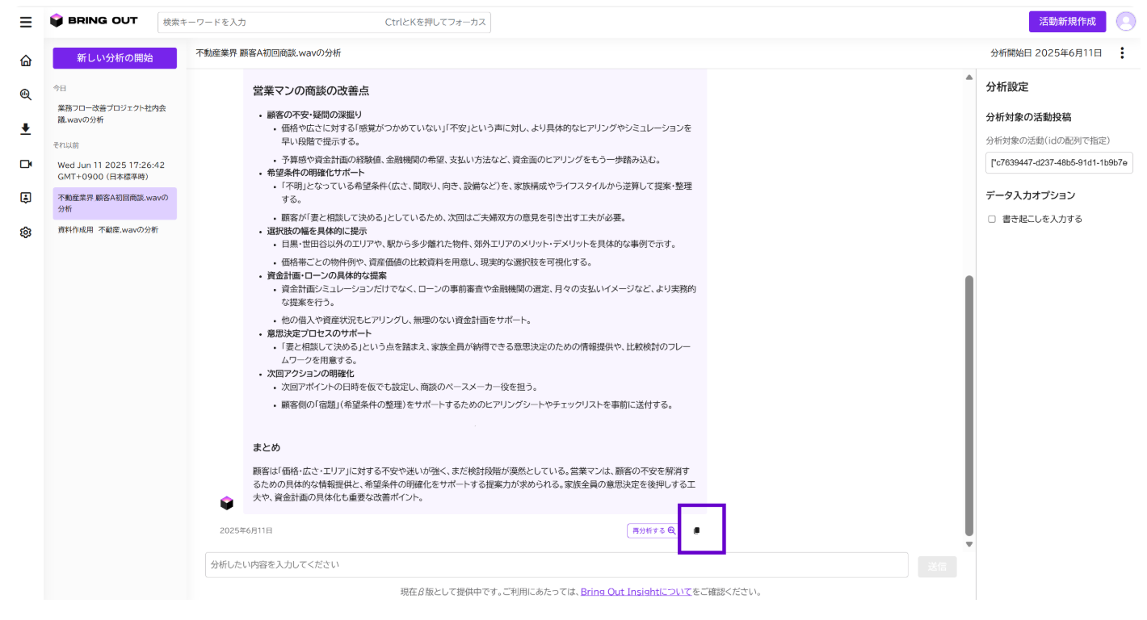
Task: Open 資料作成用 不動産.wavの分析 history item
Action: click(x=115, y=230)
